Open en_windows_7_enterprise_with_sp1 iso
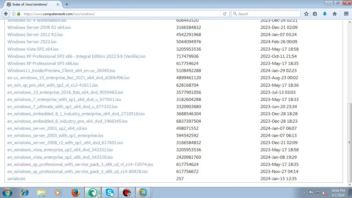 pyautogui.click(x=64, y=99)
